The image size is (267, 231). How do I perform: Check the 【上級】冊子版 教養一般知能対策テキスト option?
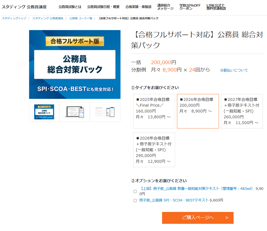point(135,191)
